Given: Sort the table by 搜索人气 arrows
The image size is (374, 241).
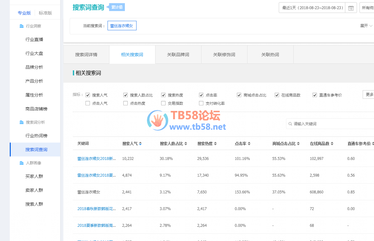Looking at the screenshot, I should (141, 144).
